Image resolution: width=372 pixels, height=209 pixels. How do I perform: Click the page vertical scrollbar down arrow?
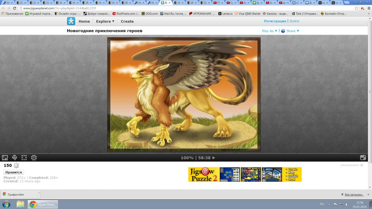(x=370, y=187)
